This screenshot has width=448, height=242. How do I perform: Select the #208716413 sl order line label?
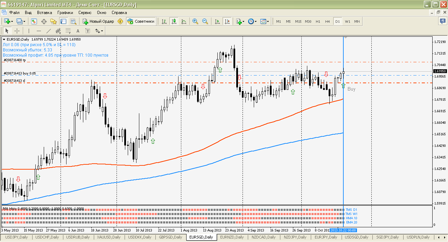(x=14, y=81)
